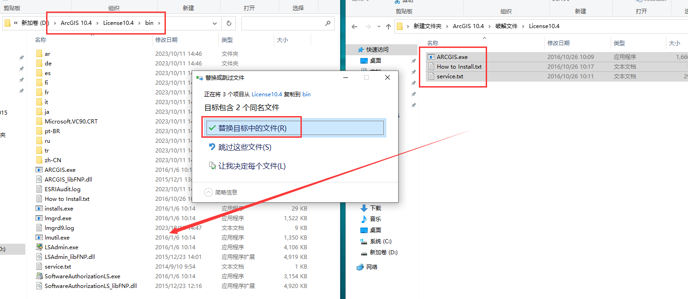Click 破解文件 breadcrumb in right window
Image resolution: width=688 pixels, height=299 pixels.
[506, 26]
